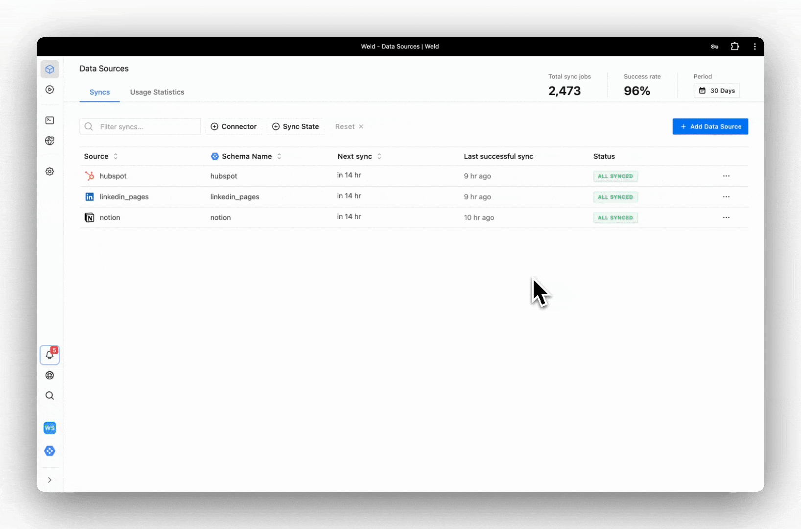Screen dimensions: 801x529
Task: Open Settings via the gear icon
Action: 49,171
